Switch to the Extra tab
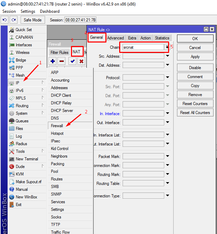Screen dimensions: 217x234 [x=132, y=38]
